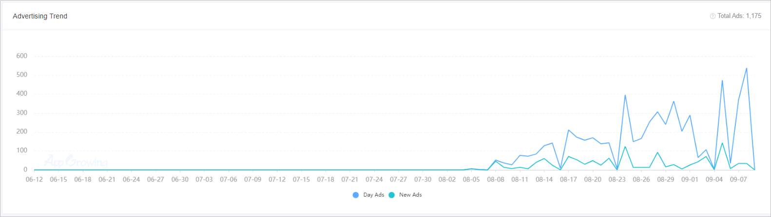The width and height of the screenshot is (771, 217).
Task: Click the 07-21 x-axis date label
Action: coord(350,180)
